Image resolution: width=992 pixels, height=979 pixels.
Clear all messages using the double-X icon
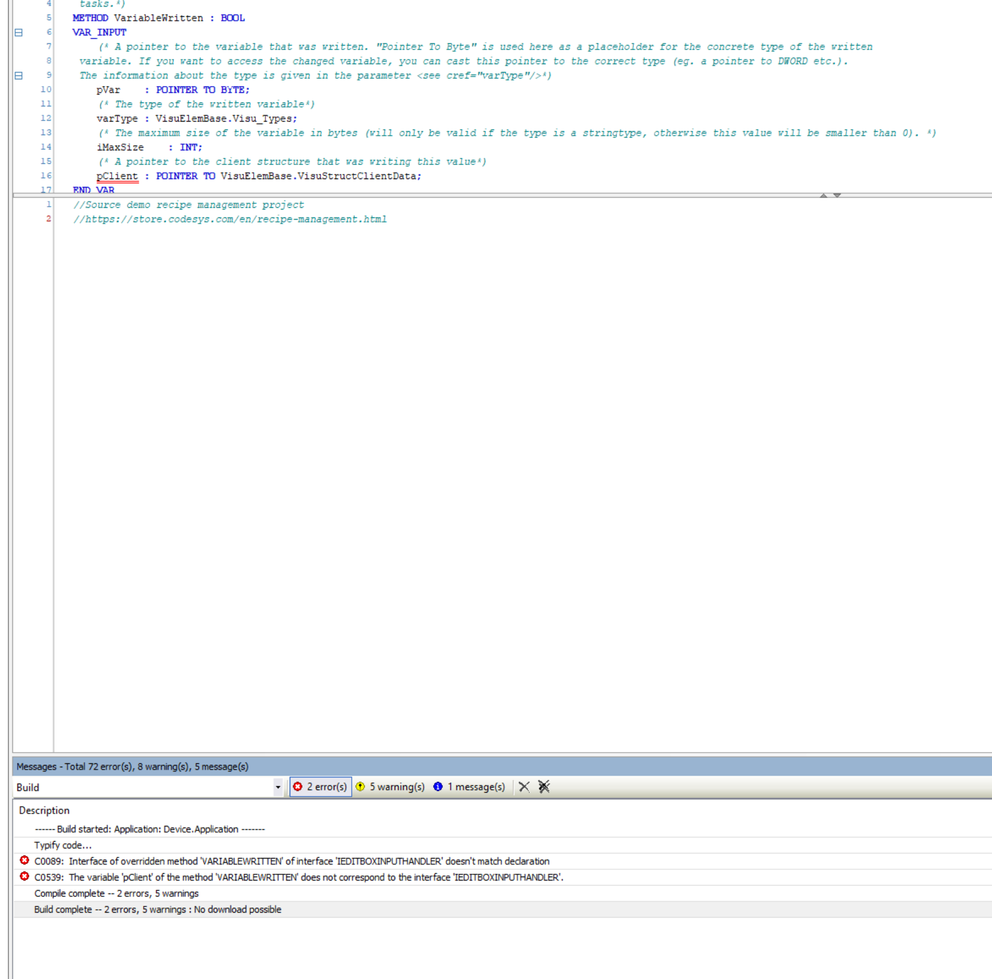[544, 787]
